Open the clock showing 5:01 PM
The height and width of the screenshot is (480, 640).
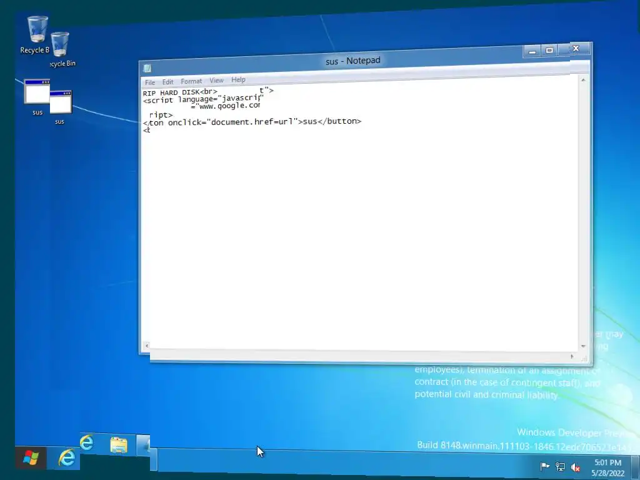pos(607,467)
